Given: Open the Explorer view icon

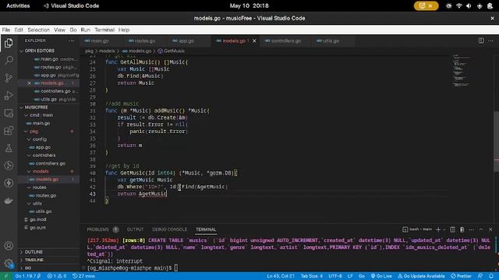Looking at the screenshot, I should [9, 43].
